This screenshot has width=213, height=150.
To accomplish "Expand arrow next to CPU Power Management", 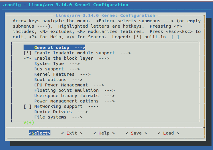I will pyautogui.click(x=99, y=85).
